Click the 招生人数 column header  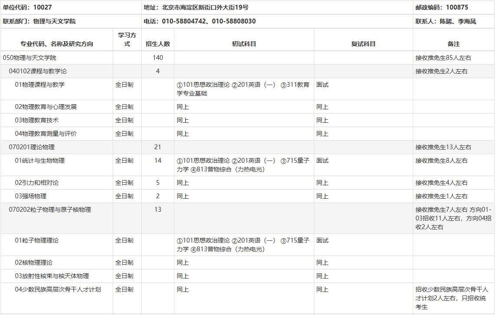pos(158,44)
